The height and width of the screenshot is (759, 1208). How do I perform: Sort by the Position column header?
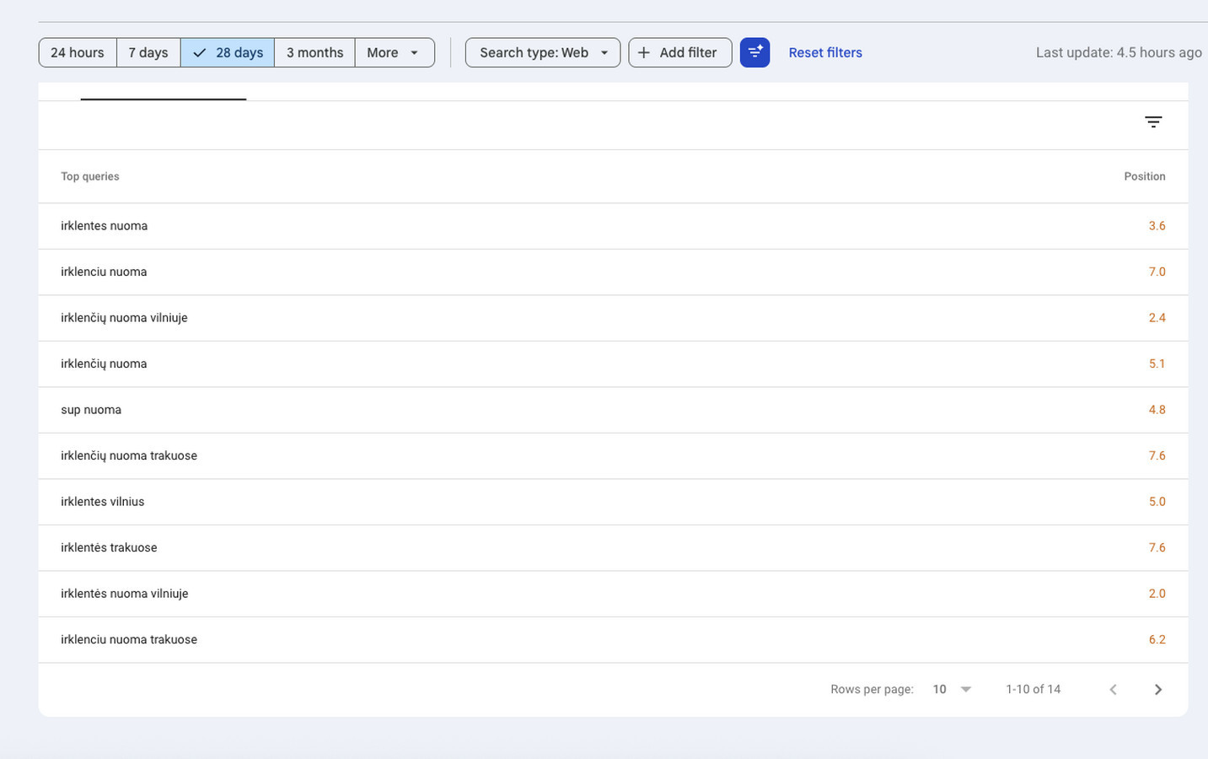1144,176
